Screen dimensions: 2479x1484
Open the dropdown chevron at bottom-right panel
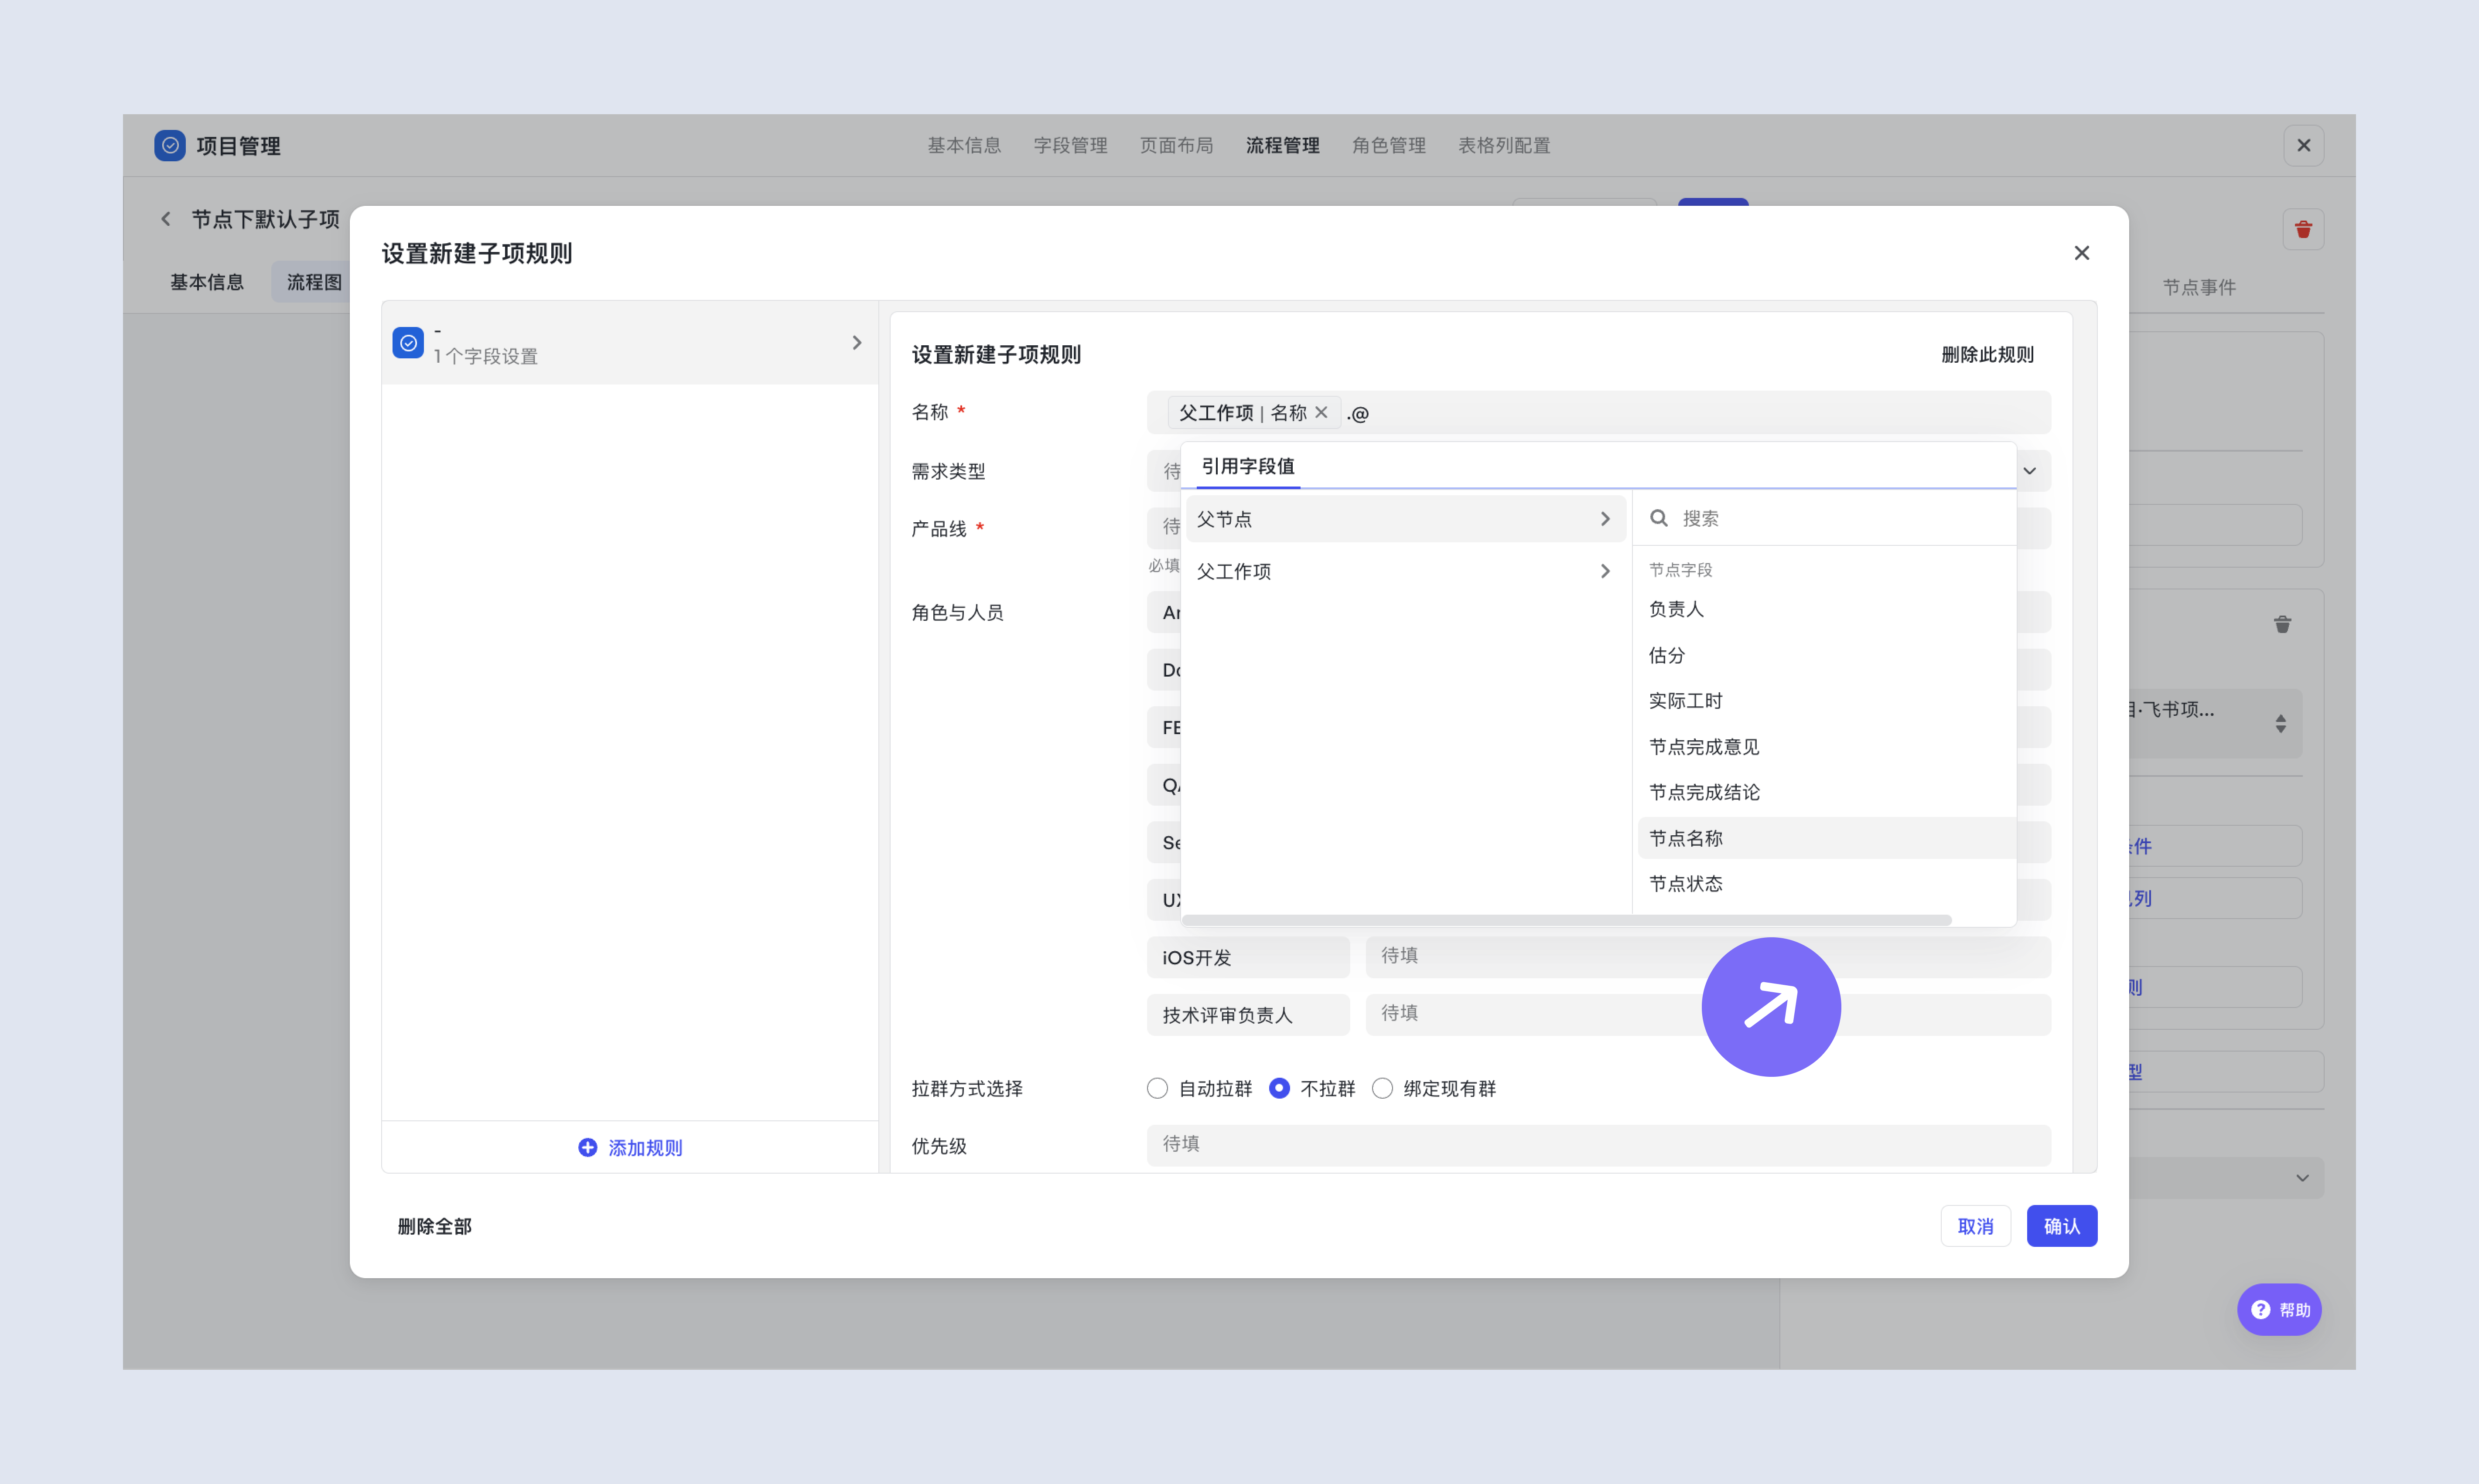click(2302, 1178)
